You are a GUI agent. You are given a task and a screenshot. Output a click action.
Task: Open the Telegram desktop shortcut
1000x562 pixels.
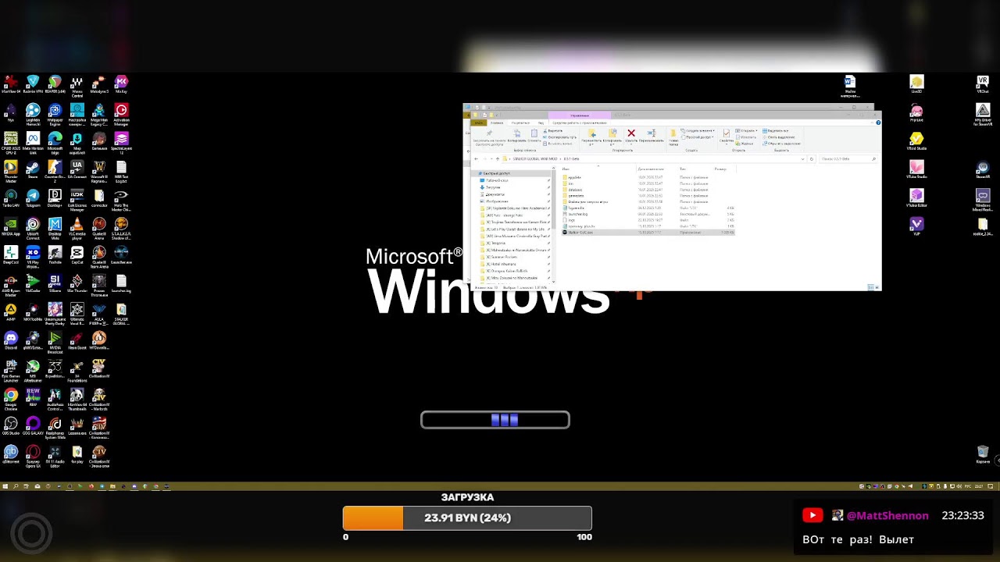[x=33, y=197]
